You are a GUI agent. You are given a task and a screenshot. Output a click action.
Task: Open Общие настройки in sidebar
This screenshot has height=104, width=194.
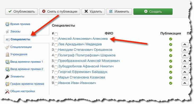pos(23,91)
